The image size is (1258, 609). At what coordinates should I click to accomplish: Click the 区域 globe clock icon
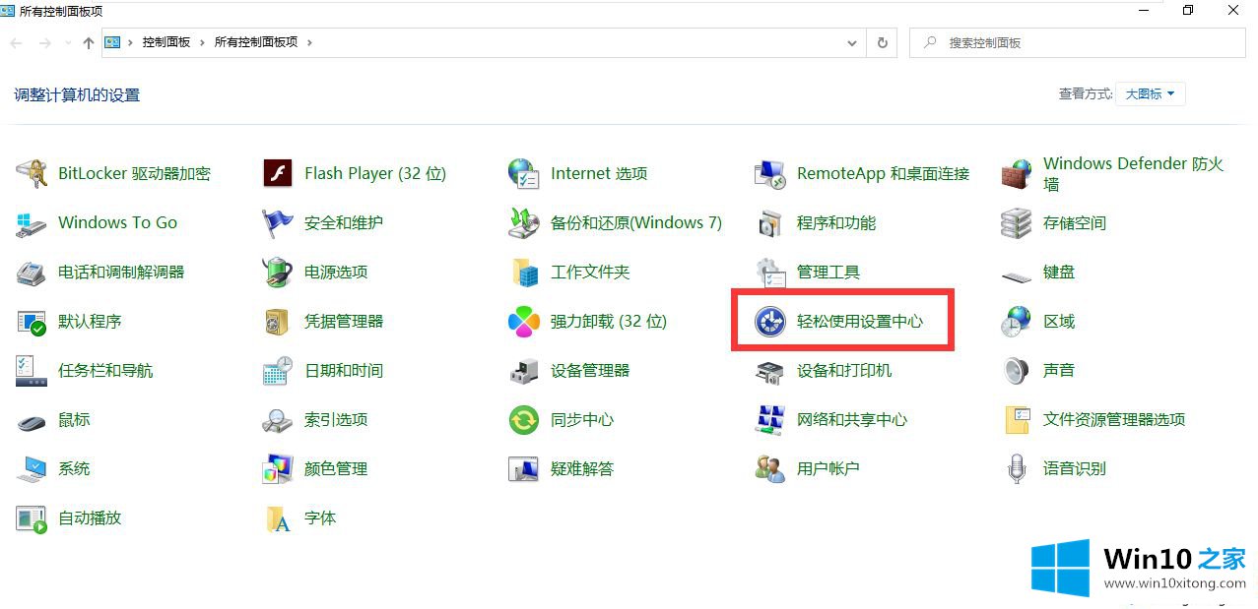click(x=1017, y=322)
